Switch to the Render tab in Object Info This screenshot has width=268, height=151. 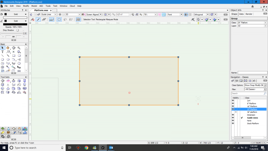(x=249, y=14)
